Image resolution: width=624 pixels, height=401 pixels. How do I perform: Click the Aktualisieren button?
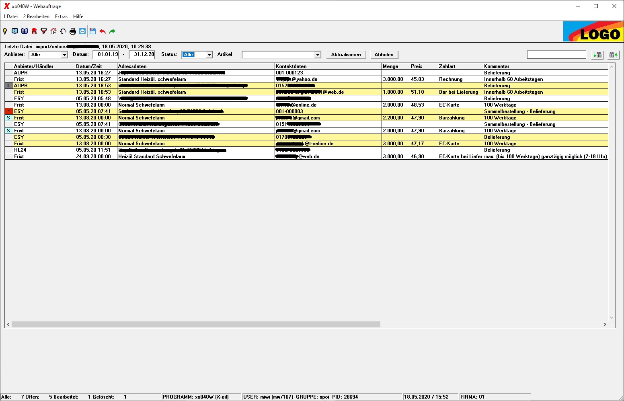346,55
